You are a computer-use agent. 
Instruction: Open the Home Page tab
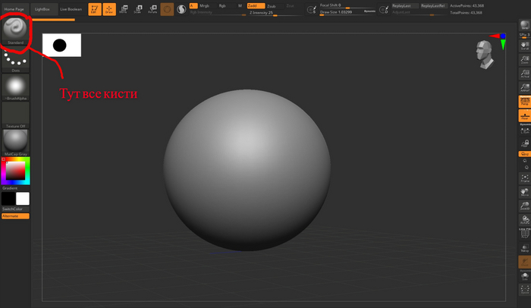(x=15, y=8)
